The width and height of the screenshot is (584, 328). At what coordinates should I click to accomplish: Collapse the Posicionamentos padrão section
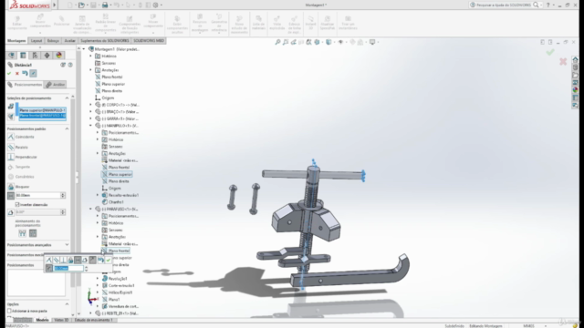[67, 128]
